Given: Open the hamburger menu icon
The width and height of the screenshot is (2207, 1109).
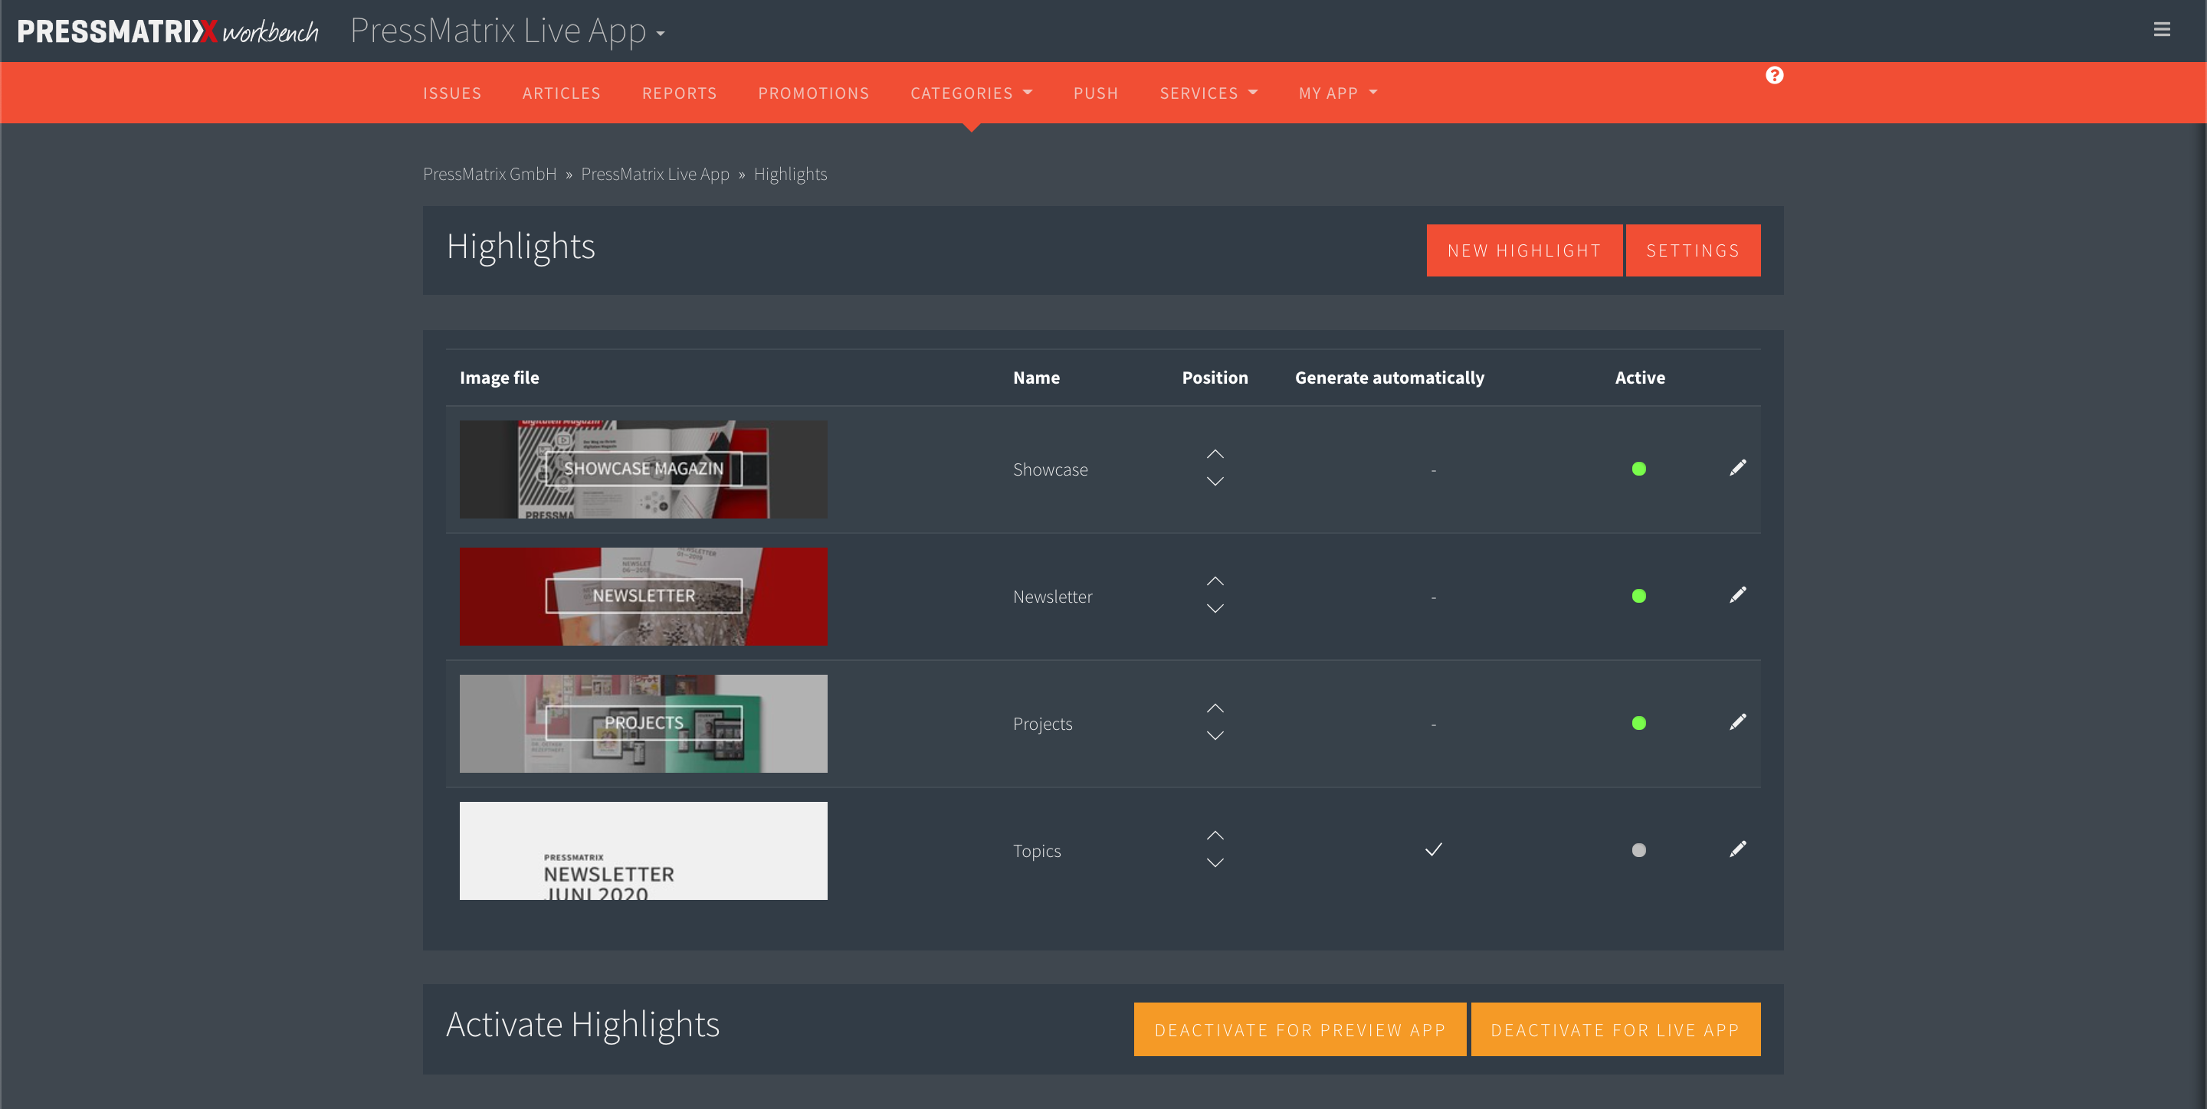Looking at the screenshot, I should coord(2162,30).
